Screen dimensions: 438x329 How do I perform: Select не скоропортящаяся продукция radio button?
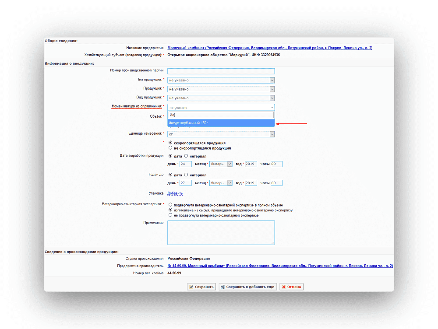[170, 148]
